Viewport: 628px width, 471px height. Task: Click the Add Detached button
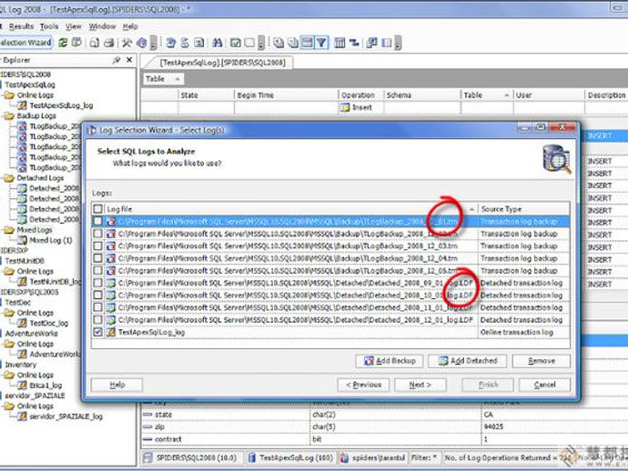pyautogui.click(x=468, y=361)
